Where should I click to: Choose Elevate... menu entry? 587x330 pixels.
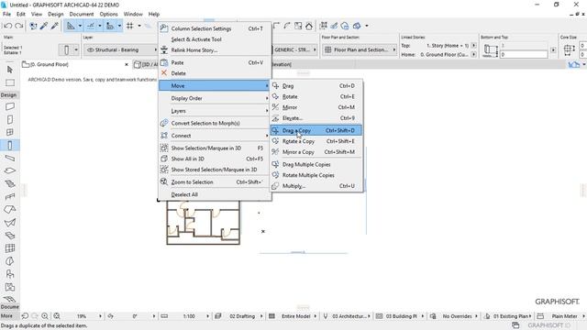point(316,118)
